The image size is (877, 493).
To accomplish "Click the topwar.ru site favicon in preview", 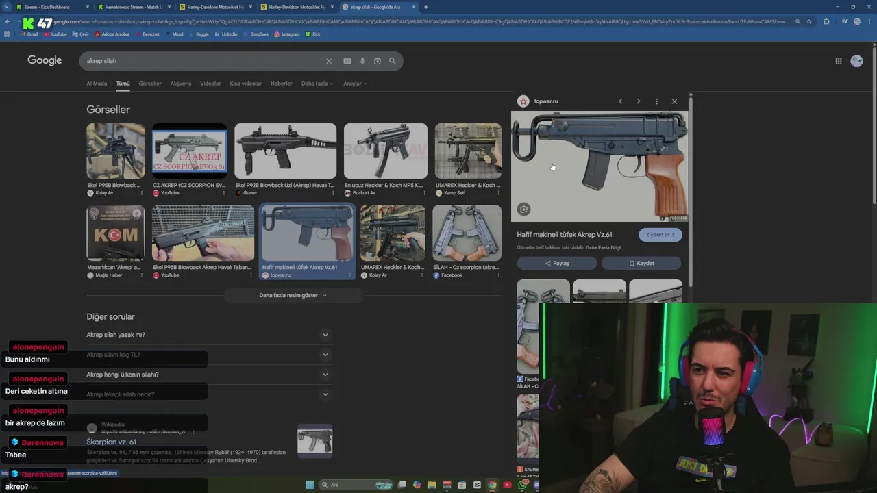I will coord(523,101).
